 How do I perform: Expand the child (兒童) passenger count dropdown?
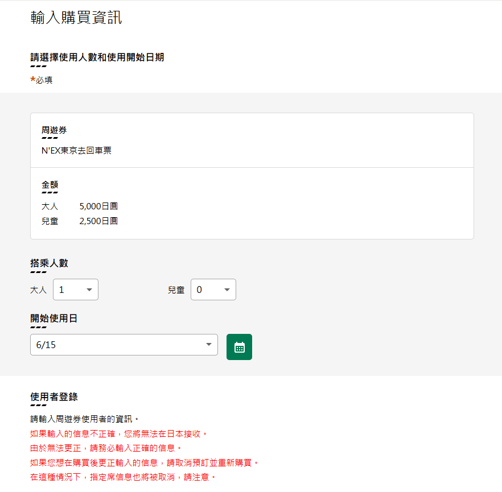click(x=213, y=290)
